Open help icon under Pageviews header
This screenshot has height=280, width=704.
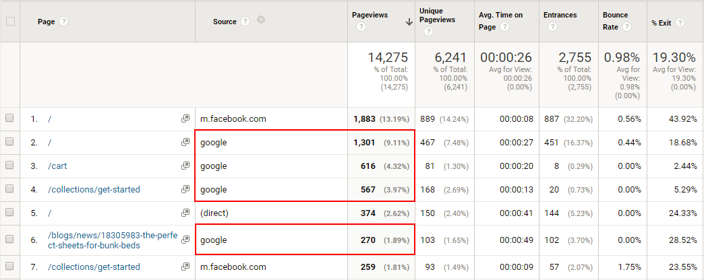[361, 27]
